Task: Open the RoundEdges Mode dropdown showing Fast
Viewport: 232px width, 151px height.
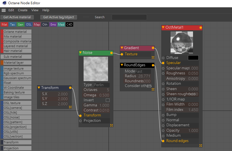Action: [143, 72]
